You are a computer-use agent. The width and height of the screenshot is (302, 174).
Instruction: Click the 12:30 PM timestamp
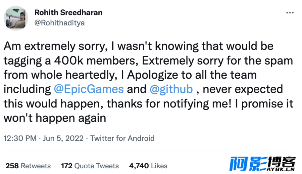20,138
